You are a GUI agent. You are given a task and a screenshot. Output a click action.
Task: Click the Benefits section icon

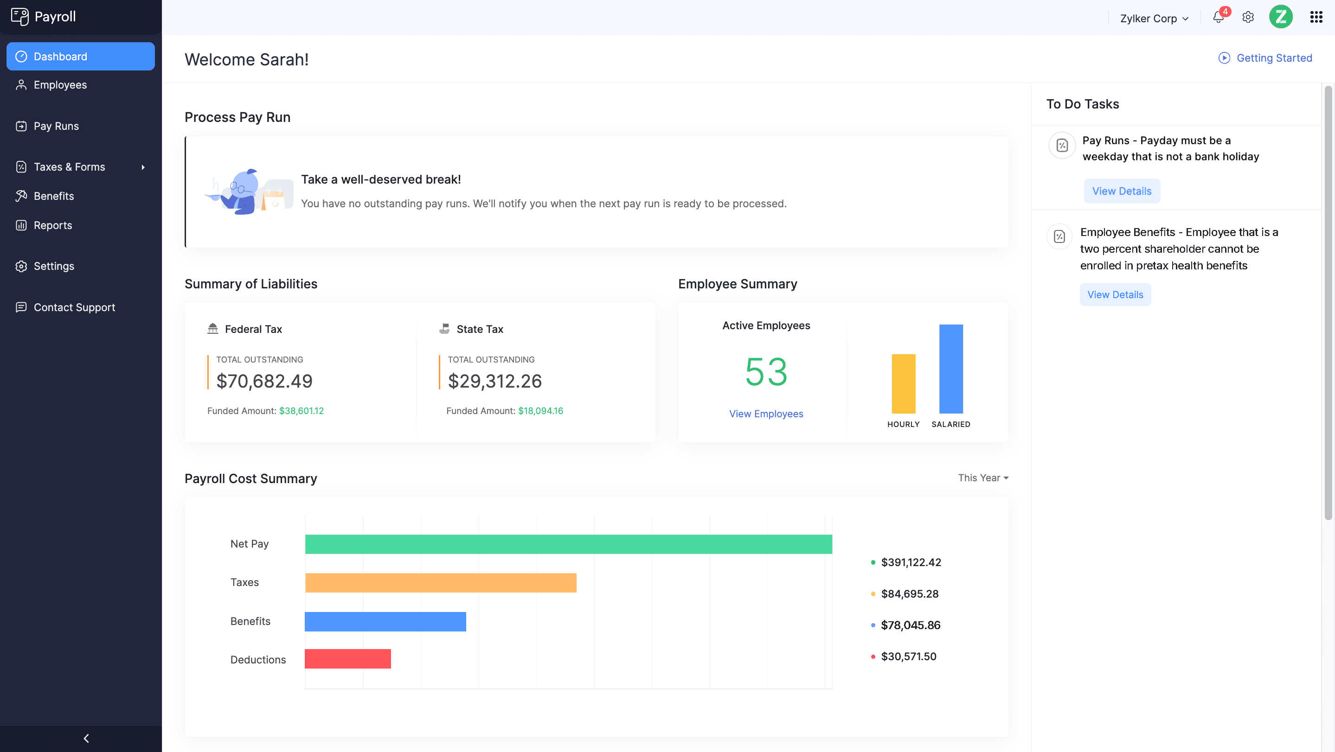coord(20,195)
